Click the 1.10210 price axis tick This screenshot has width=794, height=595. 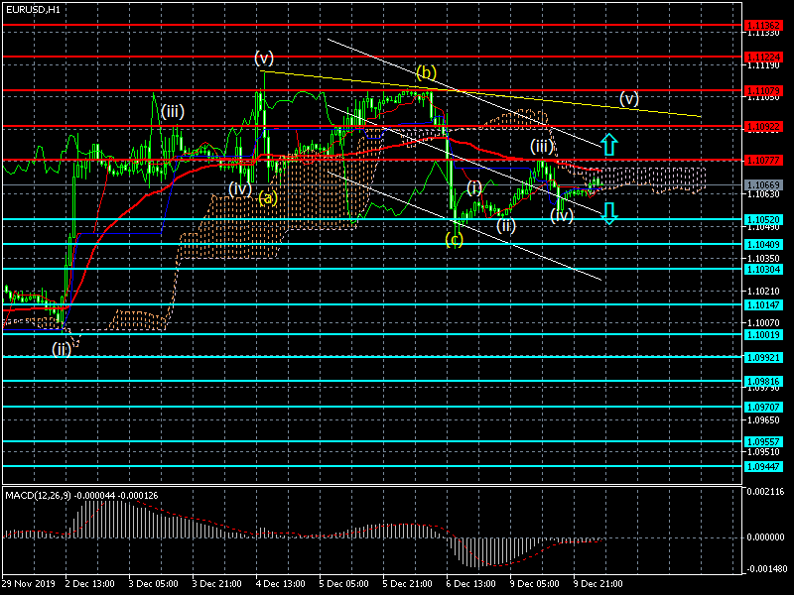click(763, 292)
